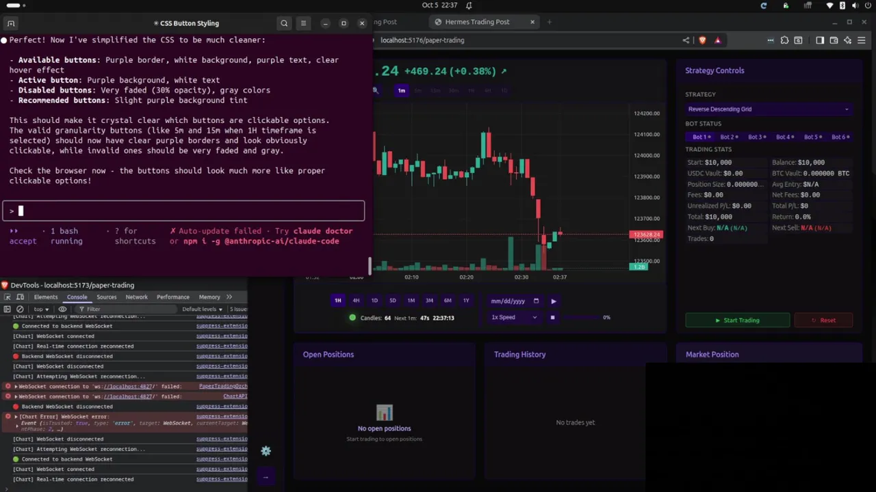The height and width of the screenshot is (492, 876).
Task: Expand the ChartAPI WebSocket failed error
Action: tap(16, 396)
